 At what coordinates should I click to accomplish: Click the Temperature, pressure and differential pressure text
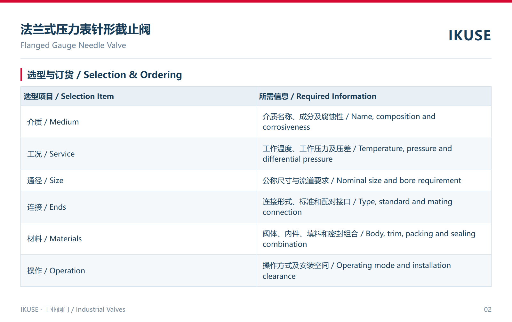coord(357,154)
